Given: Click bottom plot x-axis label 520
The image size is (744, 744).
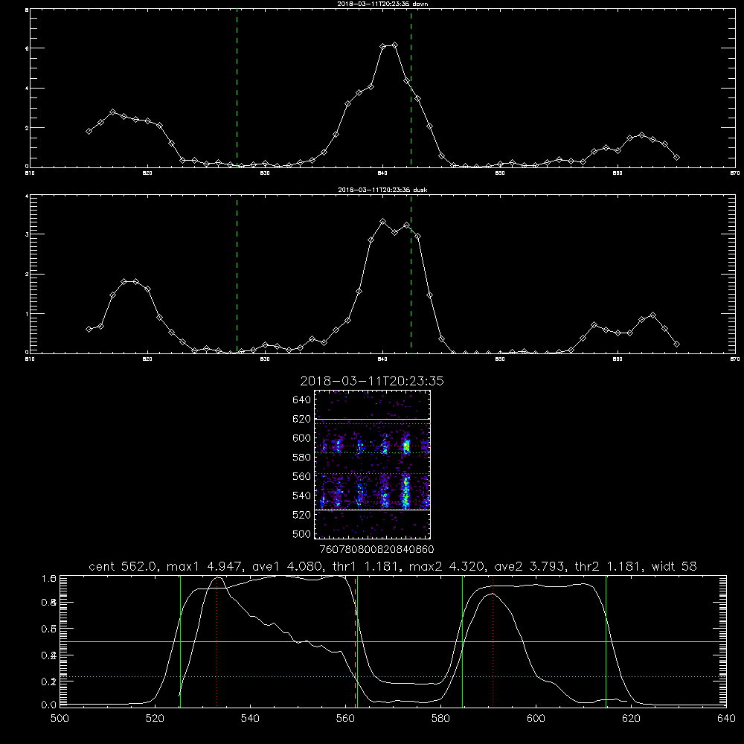Looking at the screenshot, I should pyautogui.click(x=155, y=719).
